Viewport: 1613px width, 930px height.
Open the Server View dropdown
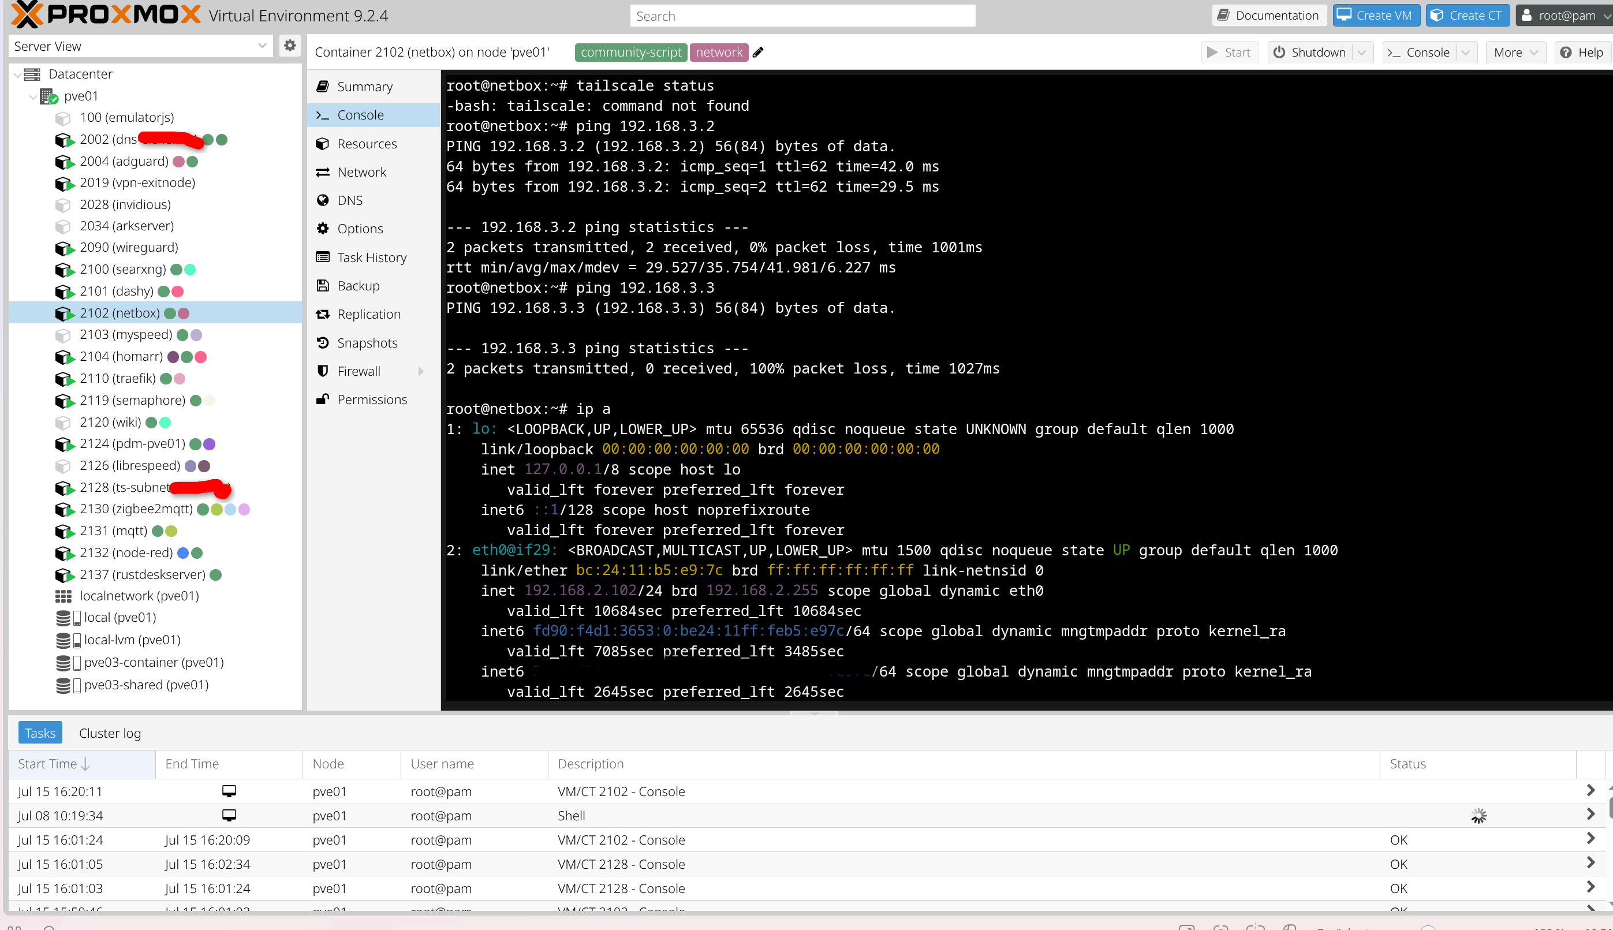pyautogui.click(x=262, y=46)
